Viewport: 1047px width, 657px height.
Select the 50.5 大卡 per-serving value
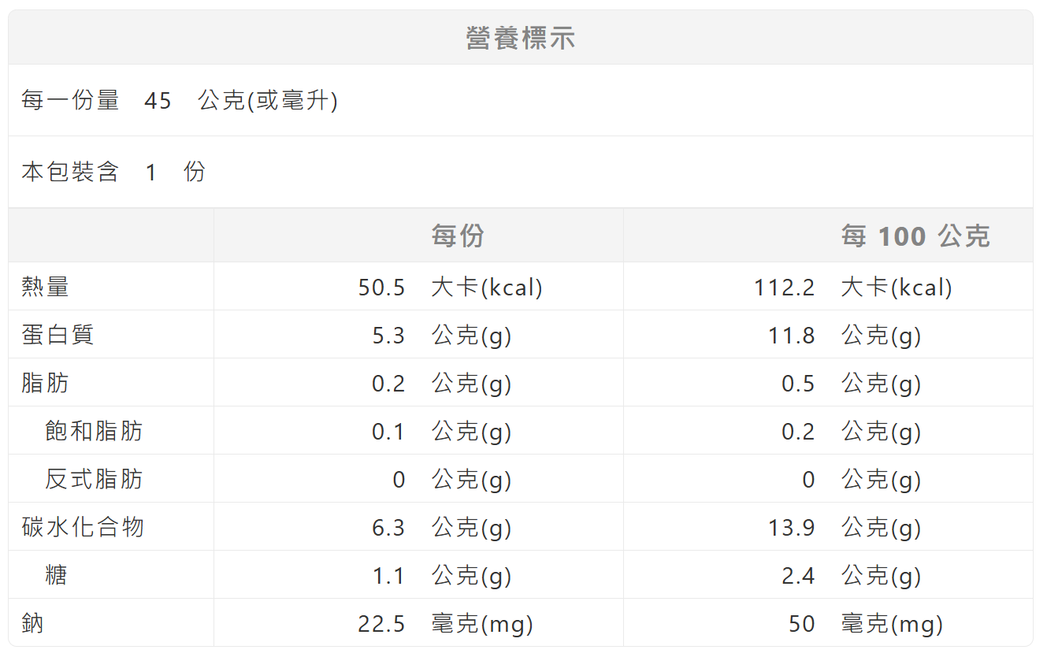[450, 287]
